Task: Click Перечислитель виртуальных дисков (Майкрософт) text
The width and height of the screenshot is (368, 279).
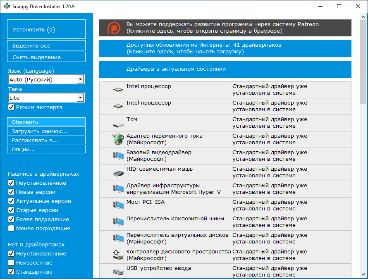Action: [x=177, y=238]
